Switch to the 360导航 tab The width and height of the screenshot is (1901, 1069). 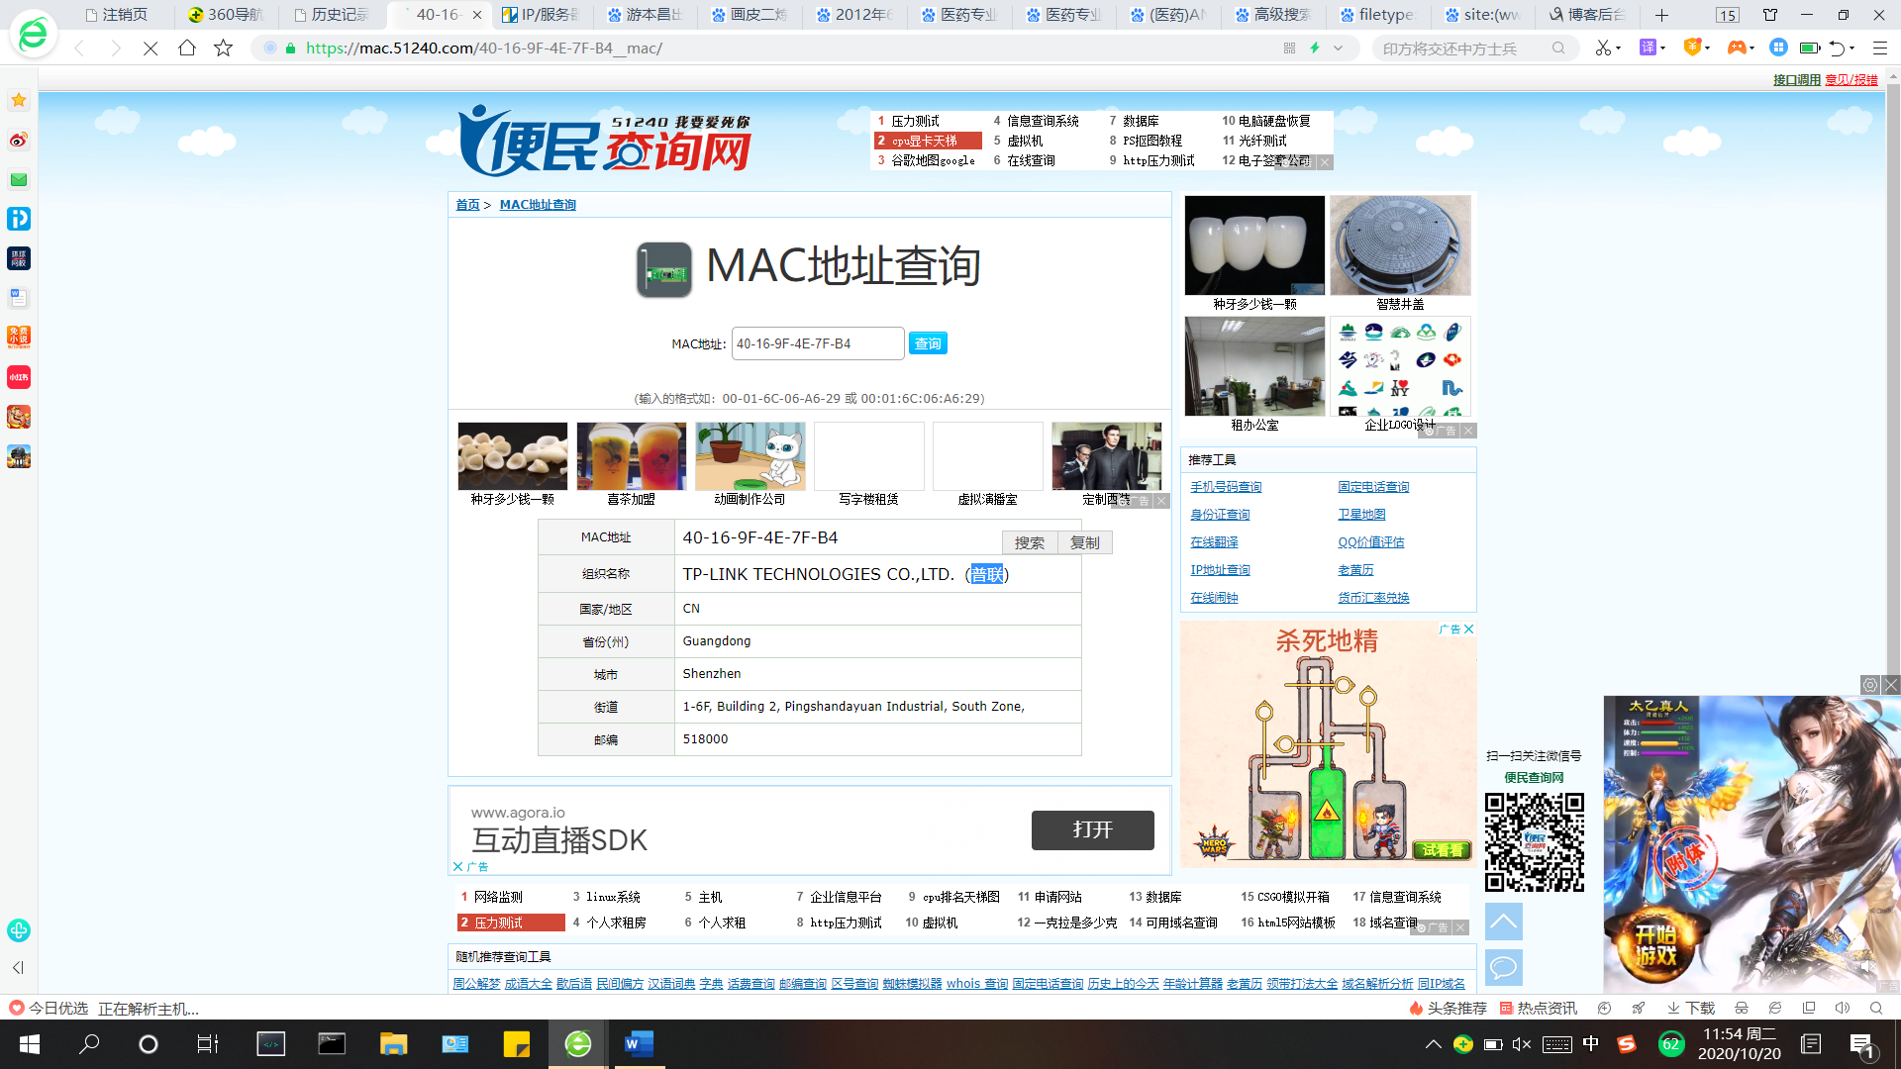click(x=227, y=15)
